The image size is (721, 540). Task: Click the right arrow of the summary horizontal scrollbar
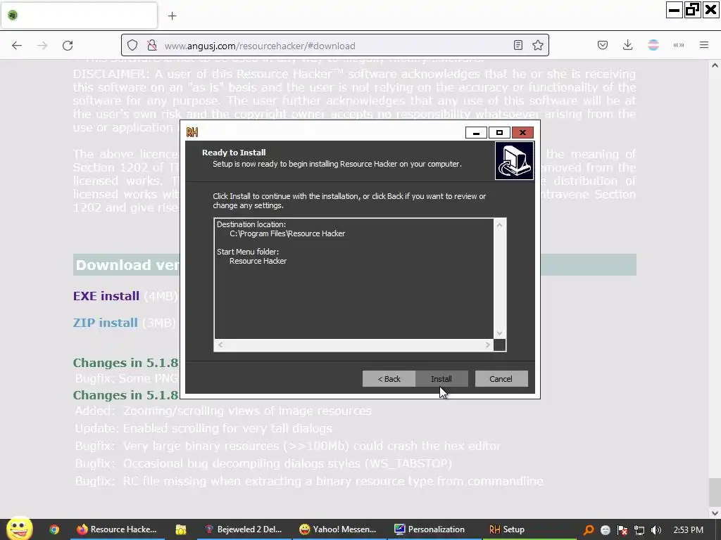tap(487, 345)
